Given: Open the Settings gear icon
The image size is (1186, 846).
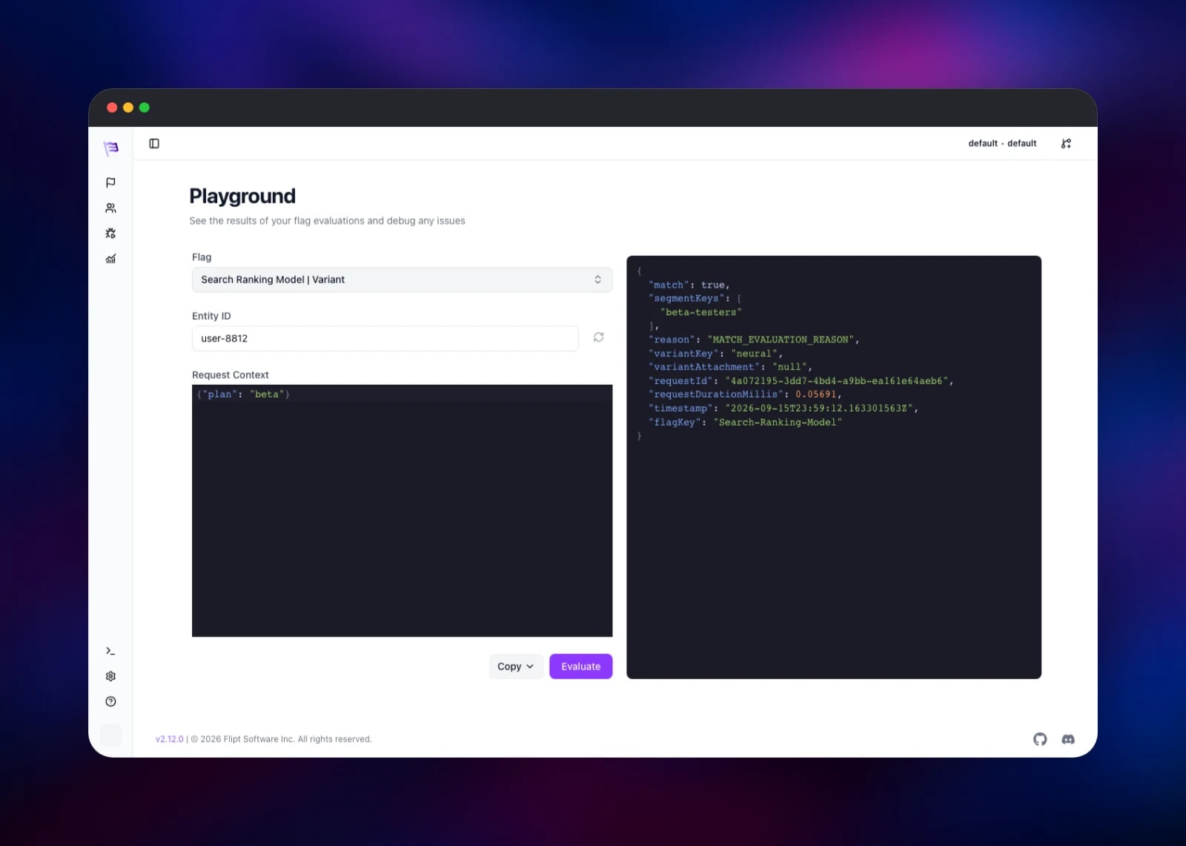Looking at the screenshot, I should [110, 676].
